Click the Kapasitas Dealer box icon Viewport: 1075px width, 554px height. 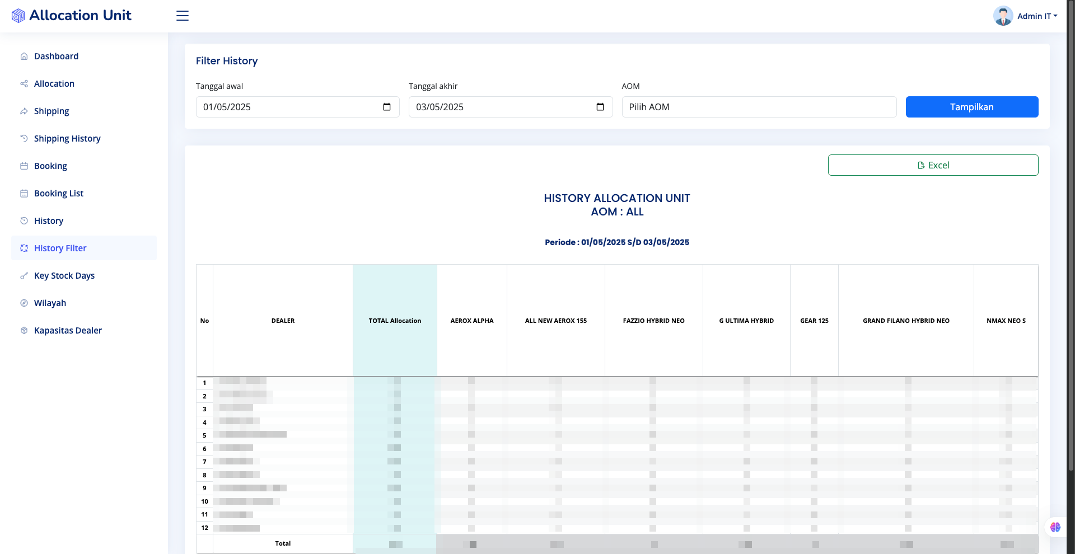click(24, 331)
